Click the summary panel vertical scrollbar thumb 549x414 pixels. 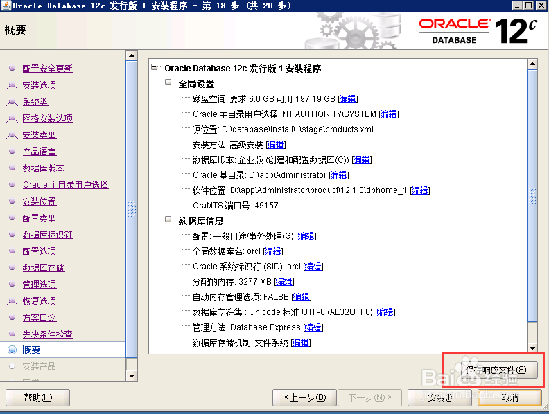532,196
